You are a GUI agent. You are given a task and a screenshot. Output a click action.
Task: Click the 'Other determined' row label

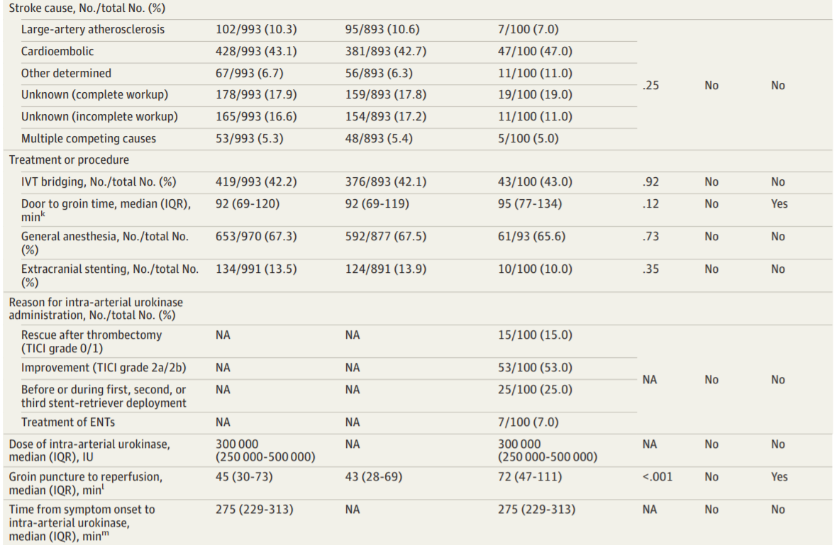pos(66,73)
